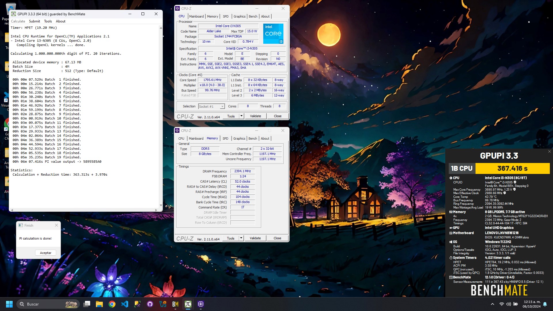This screenshot has height=311, width=553.
Task: Click the Finish dialog title icon
Action: [20, 225]
